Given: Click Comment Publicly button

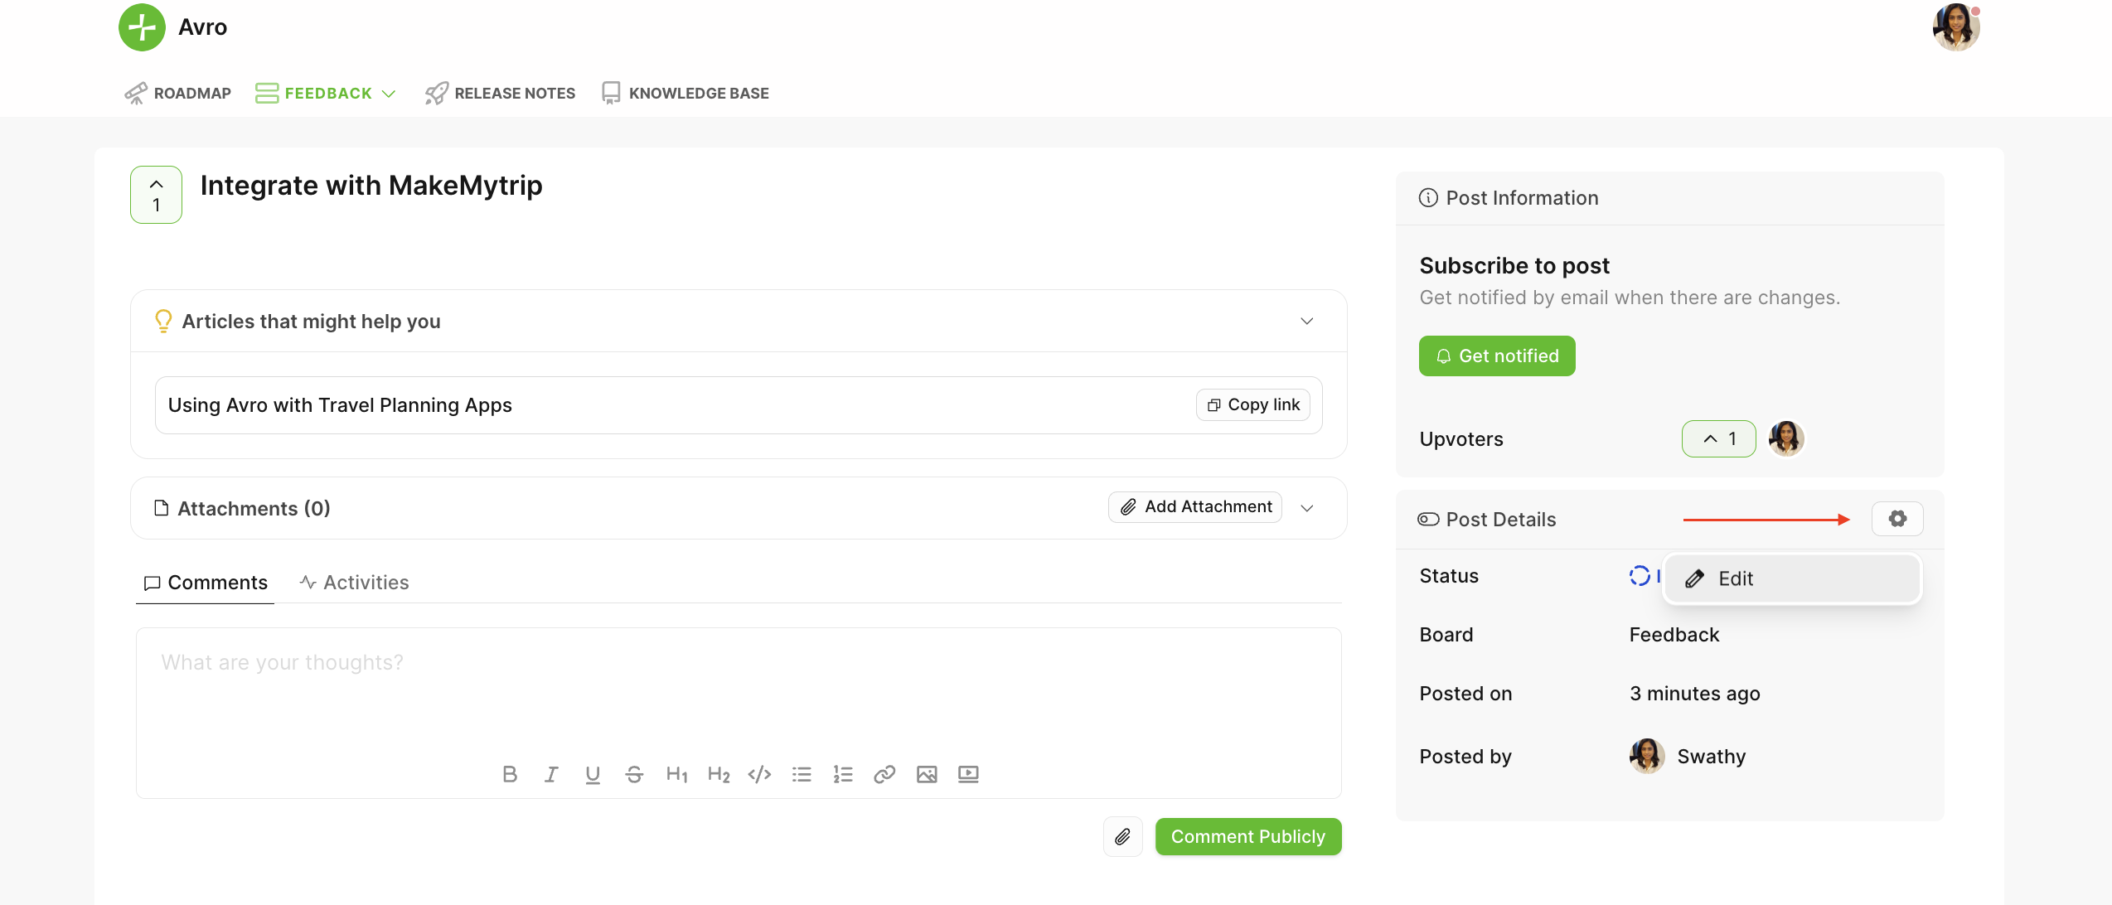Looking at the screenshot, I should tap(1248, 837).
